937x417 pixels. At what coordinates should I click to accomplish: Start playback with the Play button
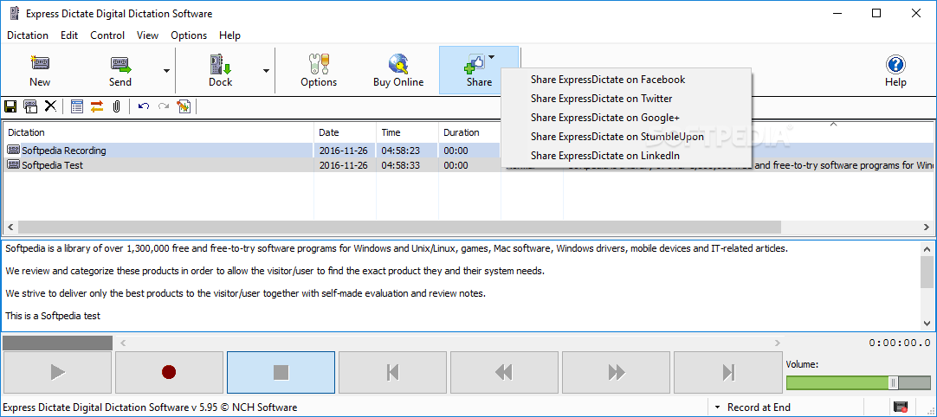click(x=57, y=373)
